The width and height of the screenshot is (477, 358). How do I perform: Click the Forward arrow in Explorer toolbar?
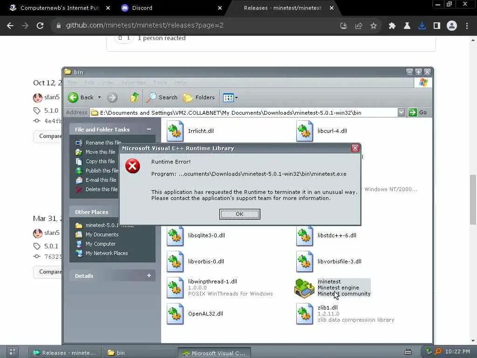click(x=112, y=97)
